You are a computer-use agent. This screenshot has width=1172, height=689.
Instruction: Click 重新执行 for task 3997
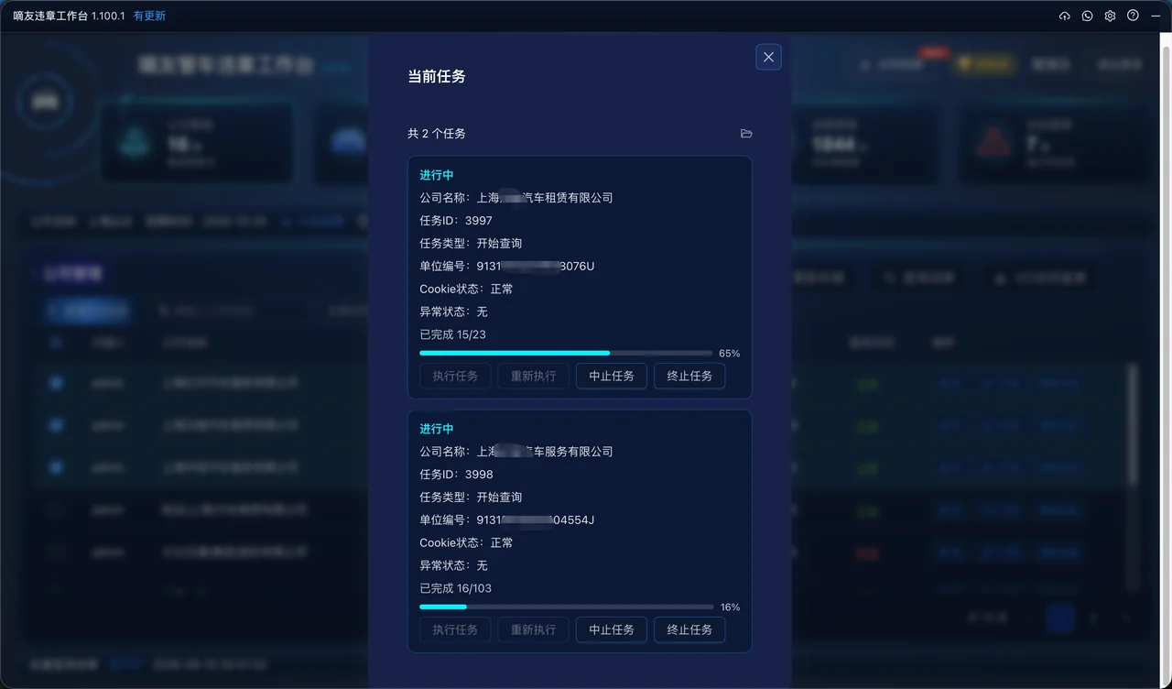coord(533,376)
